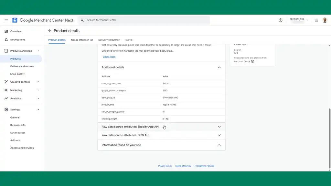Click the Notifications bell icon

[6, 40]
